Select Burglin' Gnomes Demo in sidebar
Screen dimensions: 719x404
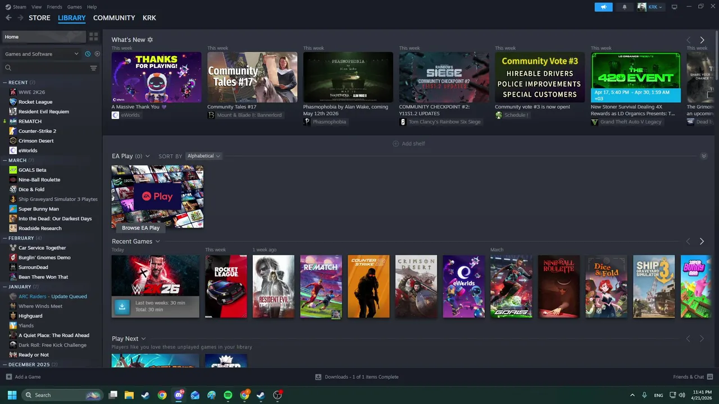(44, 258)
